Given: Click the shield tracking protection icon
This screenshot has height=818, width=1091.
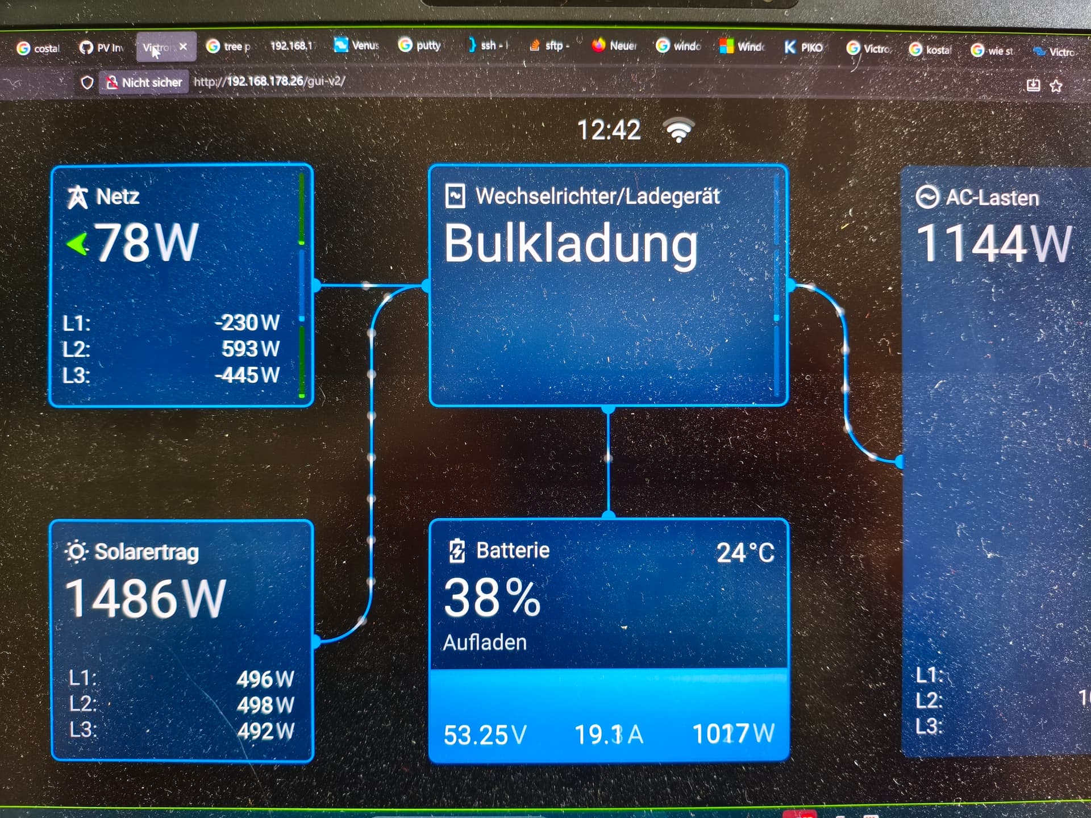Looking at the screenshot, I should (87, 83).
